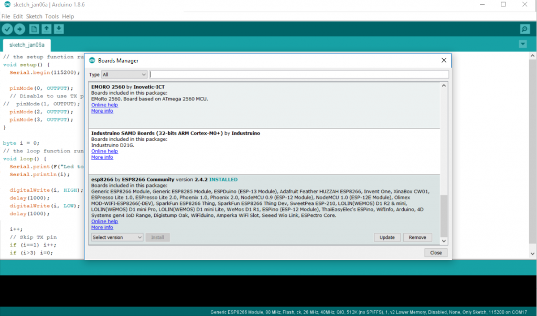Viewport: 537px width, 316px height.
Task: Open the EMORO 2560 Online help link
Action: pyautogui.click(x=104, y=105)
